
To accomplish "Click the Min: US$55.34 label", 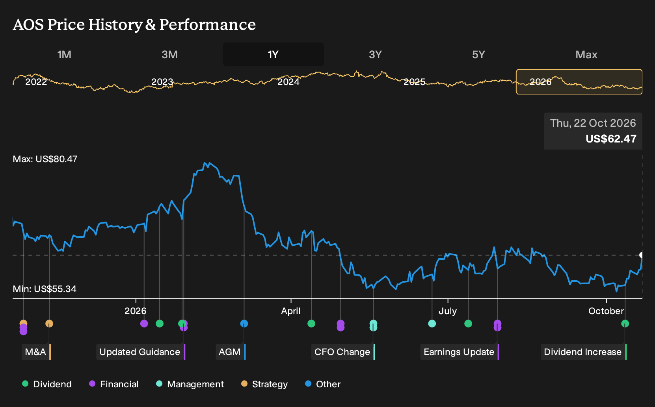I will 45,289.
